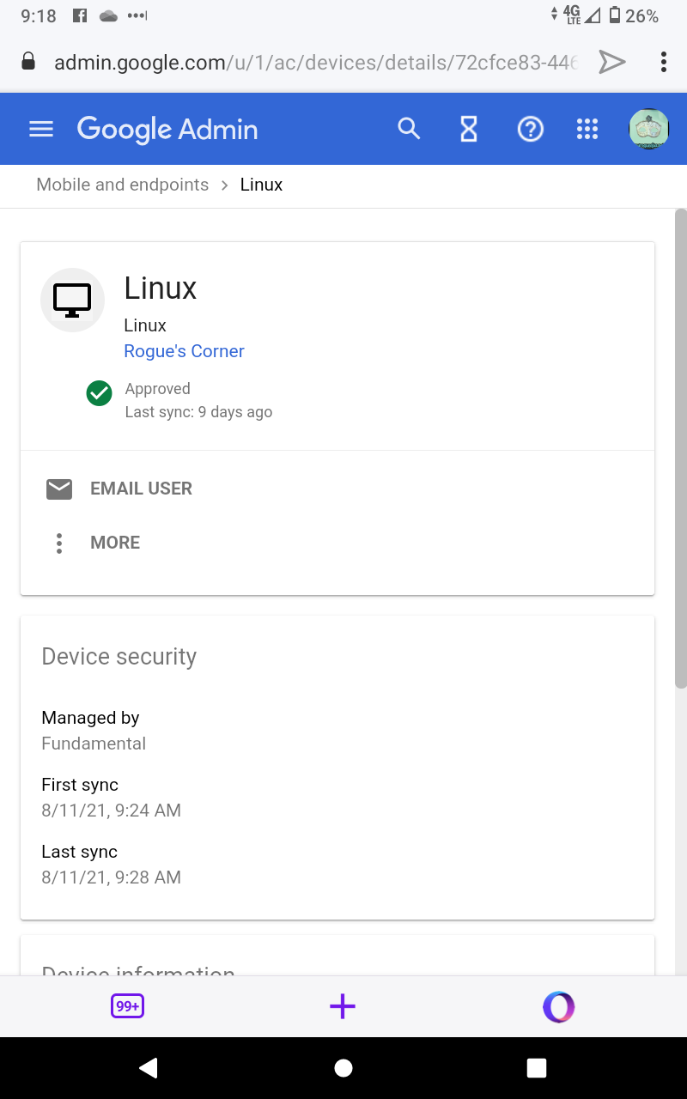Open the account profile avatar
The height and width of the screenshot is (1099, 687).
648,129
